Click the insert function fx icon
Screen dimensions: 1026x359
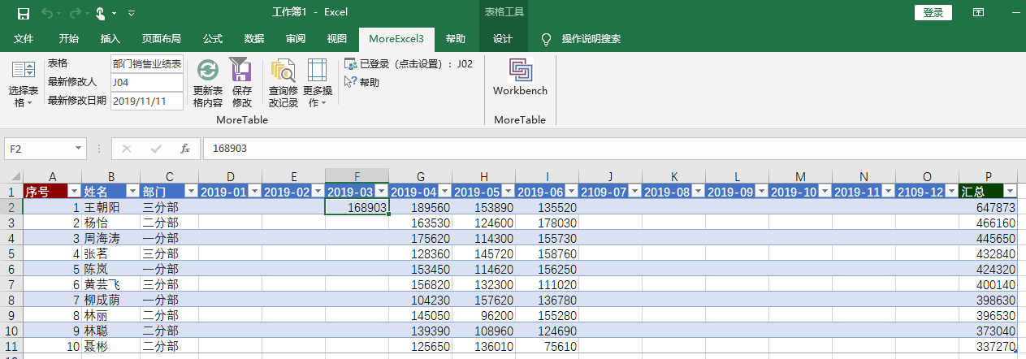[185, 149]
